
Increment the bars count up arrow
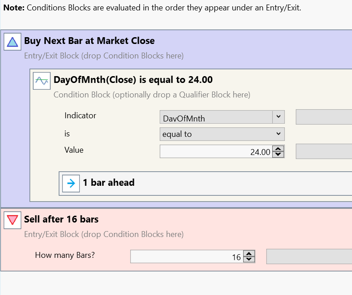[x=249, y=254]
